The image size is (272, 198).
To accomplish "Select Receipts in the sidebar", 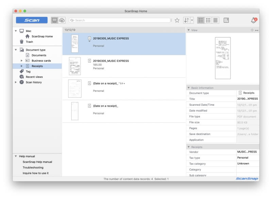I will pos(37,66).
